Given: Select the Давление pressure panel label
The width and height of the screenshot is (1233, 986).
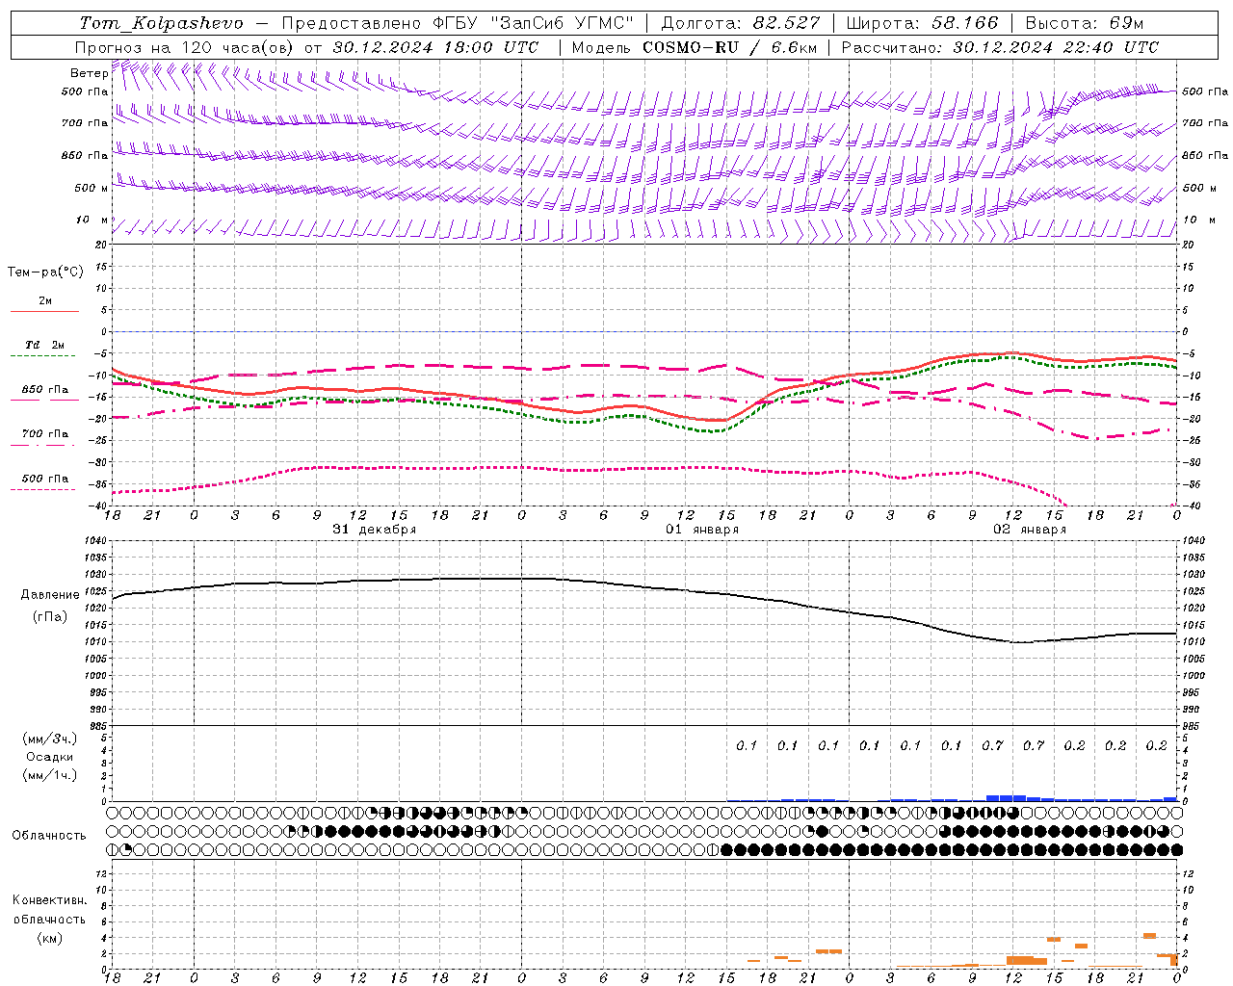Looking at the screenshot, I should 50,595.
